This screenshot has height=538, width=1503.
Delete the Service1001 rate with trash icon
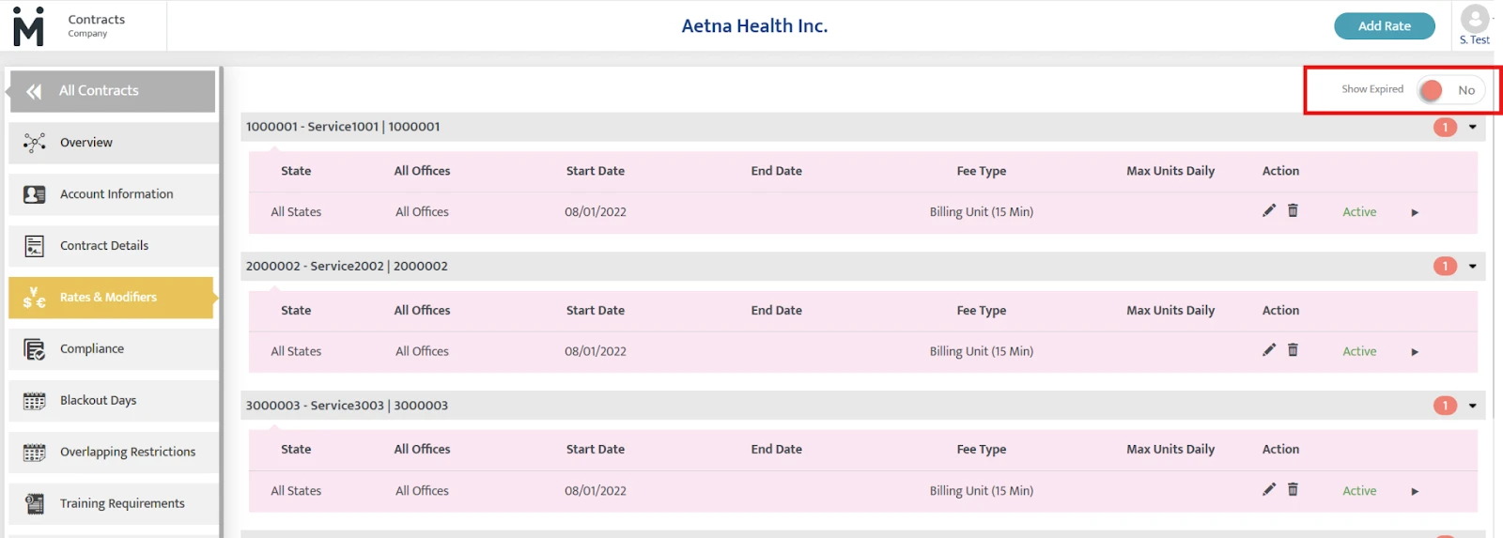tap(1293, 210)
